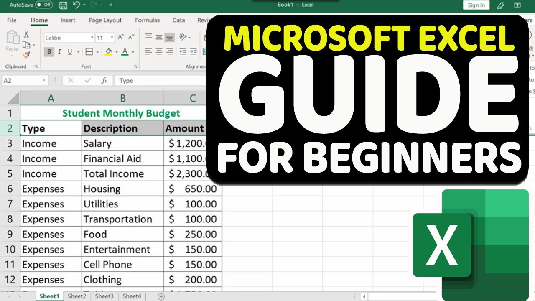This screenshot has height=301, width=535.
Task: Open Font group dialog launcher
Action: point(136,66)
